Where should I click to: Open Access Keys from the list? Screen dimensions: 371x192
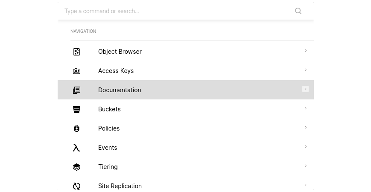point(186,71)
